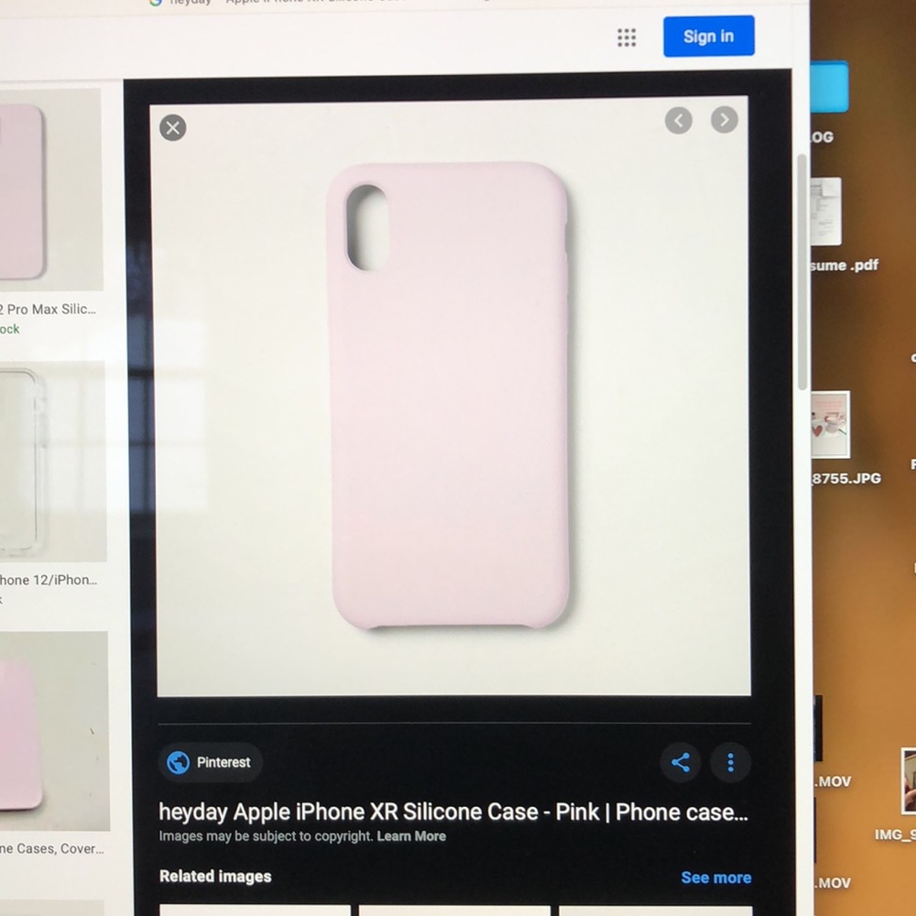Open the three-dot options icon

(730, 762)
